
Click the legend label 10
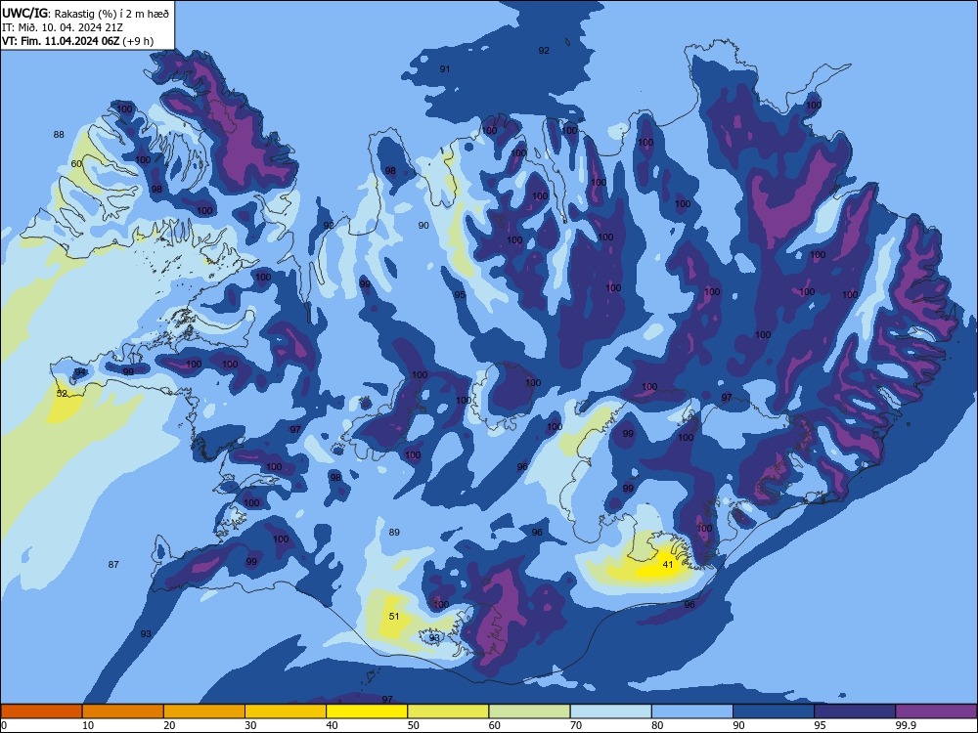(x=89, y=725)
